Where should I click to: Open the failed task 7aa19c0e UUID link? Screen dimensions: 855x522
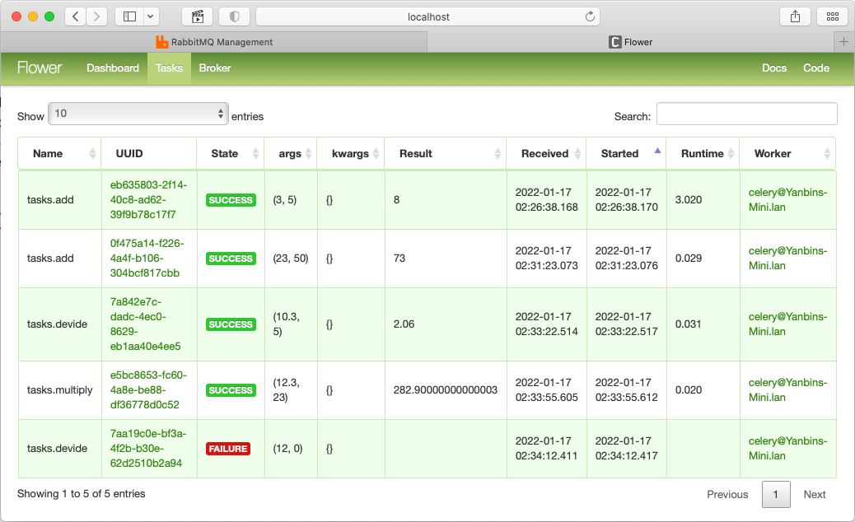[148, 448]
